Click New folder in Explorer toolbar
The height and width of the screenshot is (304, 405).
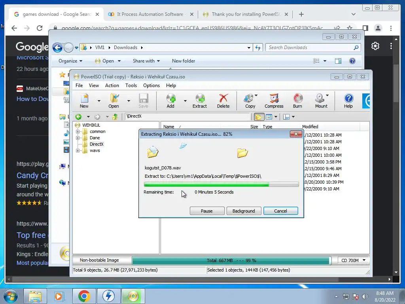[x=184, y=61]
